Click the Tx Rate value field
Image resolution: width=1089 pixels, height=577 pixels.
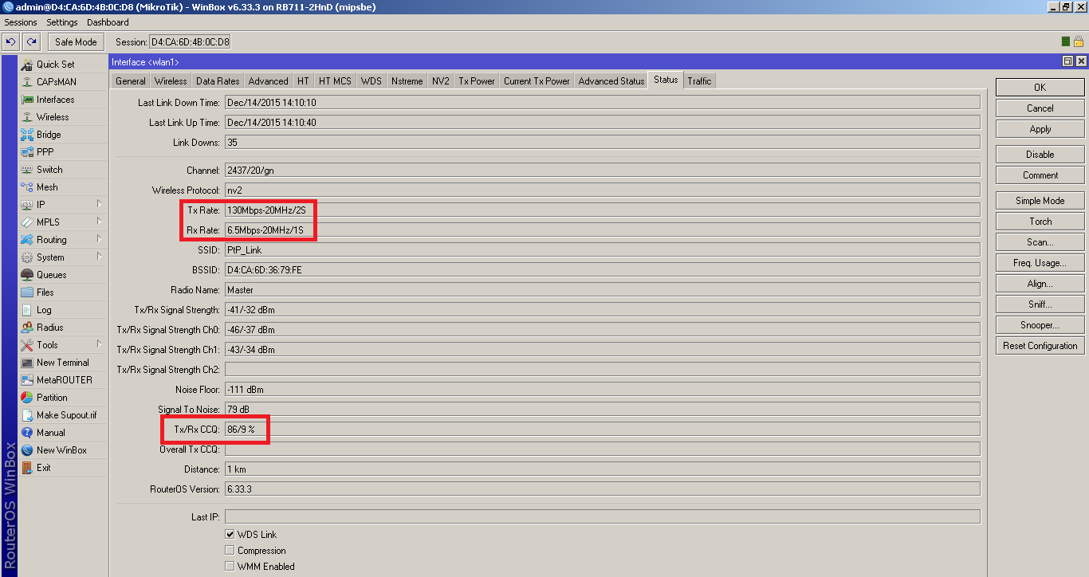(602, 210)
